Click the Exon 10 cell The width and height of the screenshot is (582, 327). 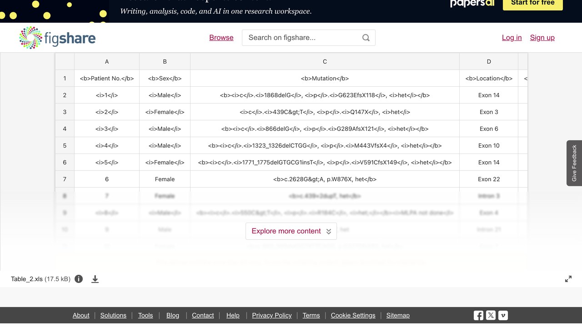coord(489,145)
